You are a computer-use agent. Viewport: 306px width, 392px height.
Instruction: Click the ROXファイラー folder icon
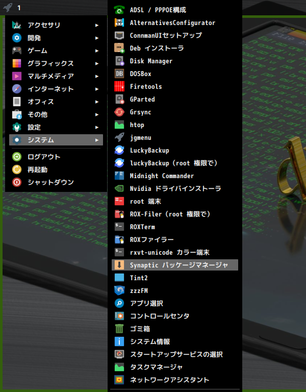click(x=119, y=239)
